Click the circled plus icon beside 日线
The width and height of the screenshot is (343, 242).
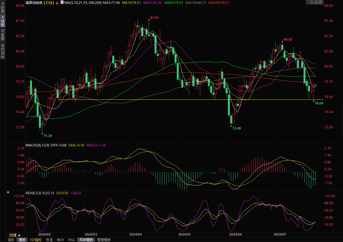[x=57, y=3]
